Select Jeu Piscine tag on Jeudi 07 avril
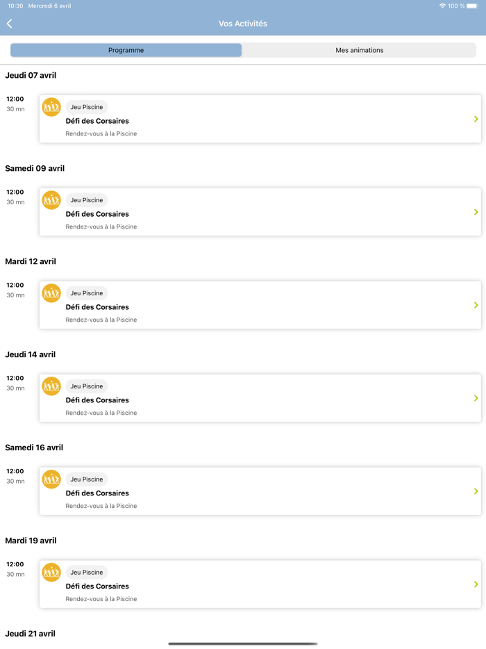486x649 pixels. 87,107
